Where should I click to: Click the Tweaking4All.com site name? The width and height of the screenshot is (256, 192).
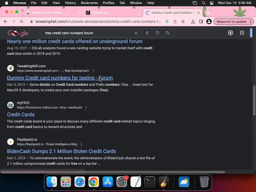click(31, 66)
